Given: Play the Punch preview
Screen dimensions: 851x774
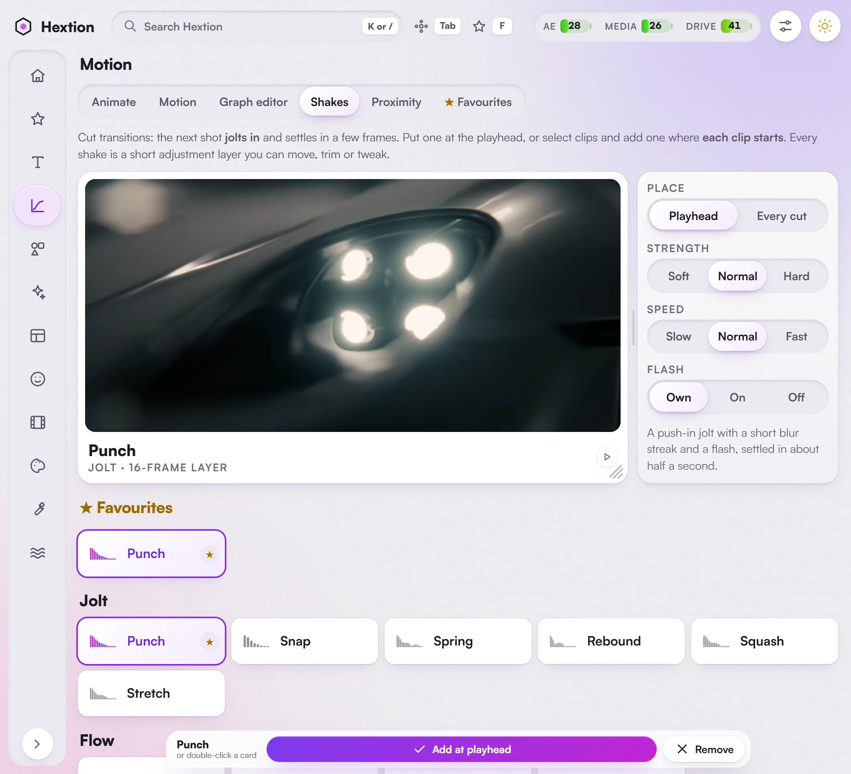Looking at the screenshot, I should pos(607,457).
